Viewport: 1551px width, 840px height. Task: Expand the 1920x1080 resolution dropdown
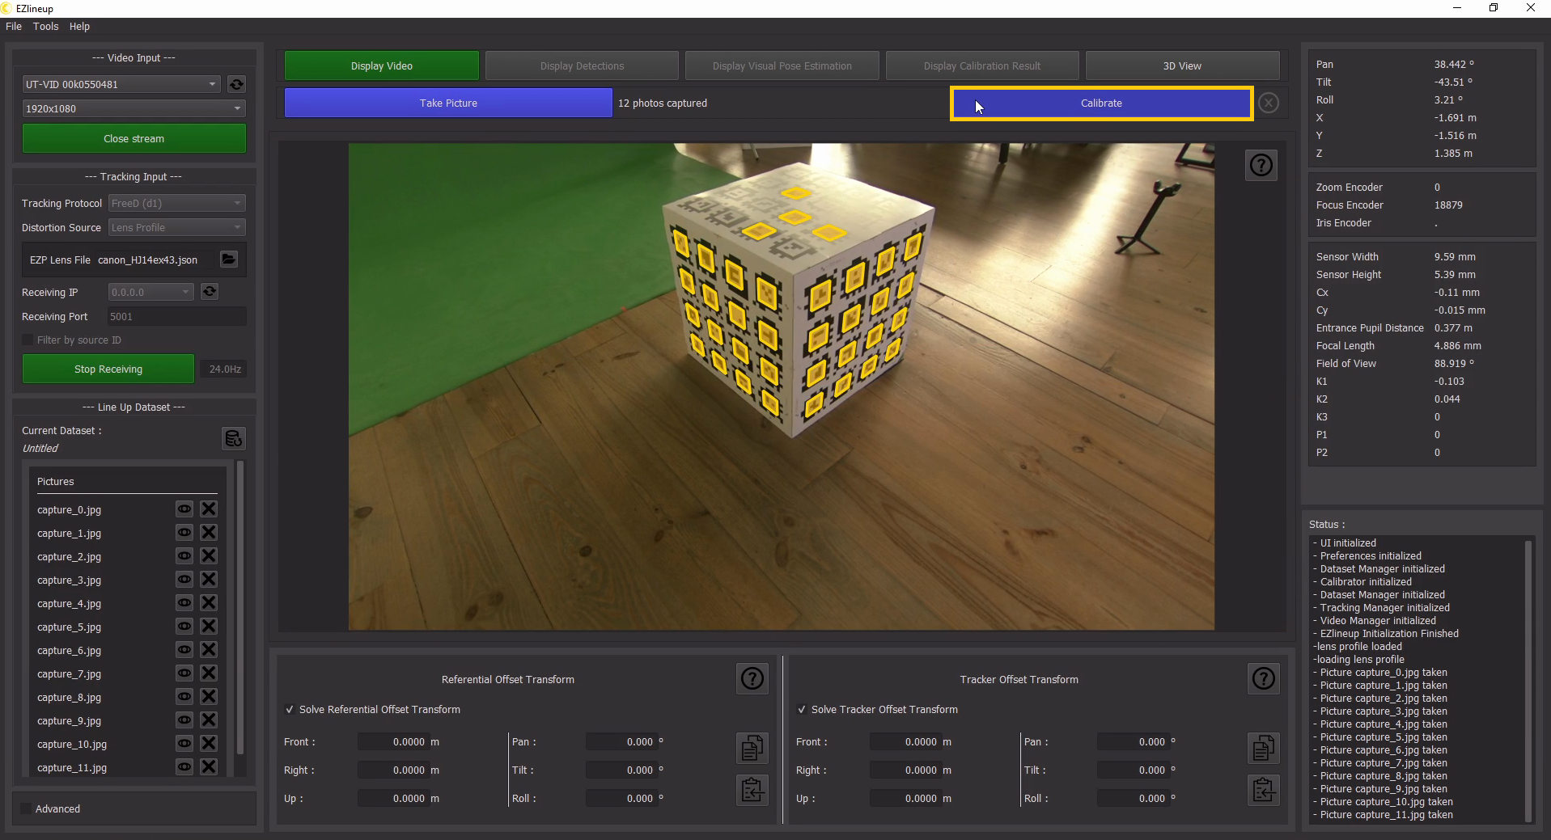click(133, 108)
